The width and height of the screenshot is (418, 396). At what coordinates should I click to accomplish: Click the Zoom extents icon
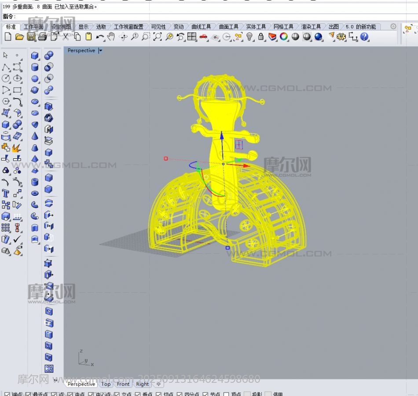pos(157,37)
